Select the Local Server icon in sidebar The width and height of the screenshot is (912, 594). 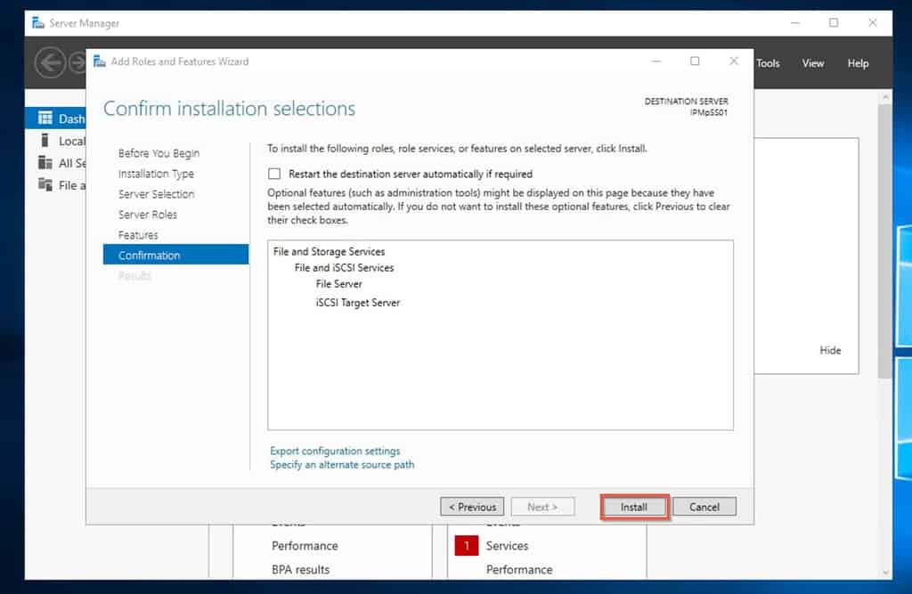[x=45, y=140]
